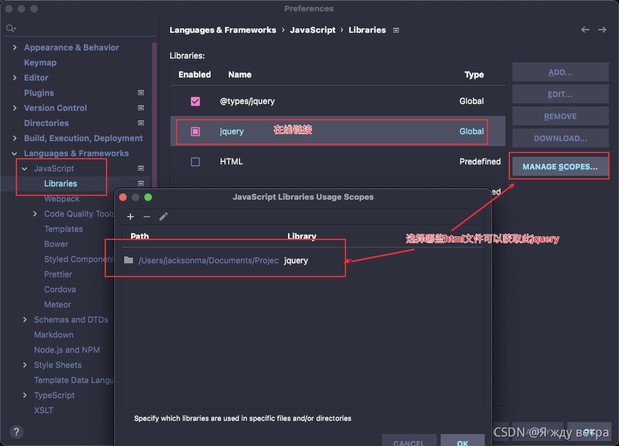Click the Type column header

[474, 74]
